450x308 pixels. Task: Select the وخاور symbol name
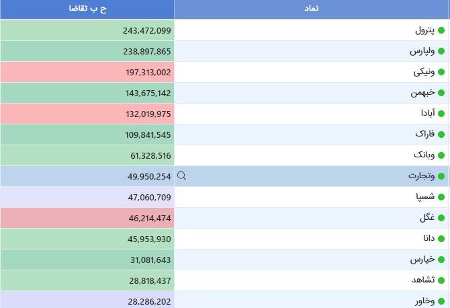tap(424, 301)
